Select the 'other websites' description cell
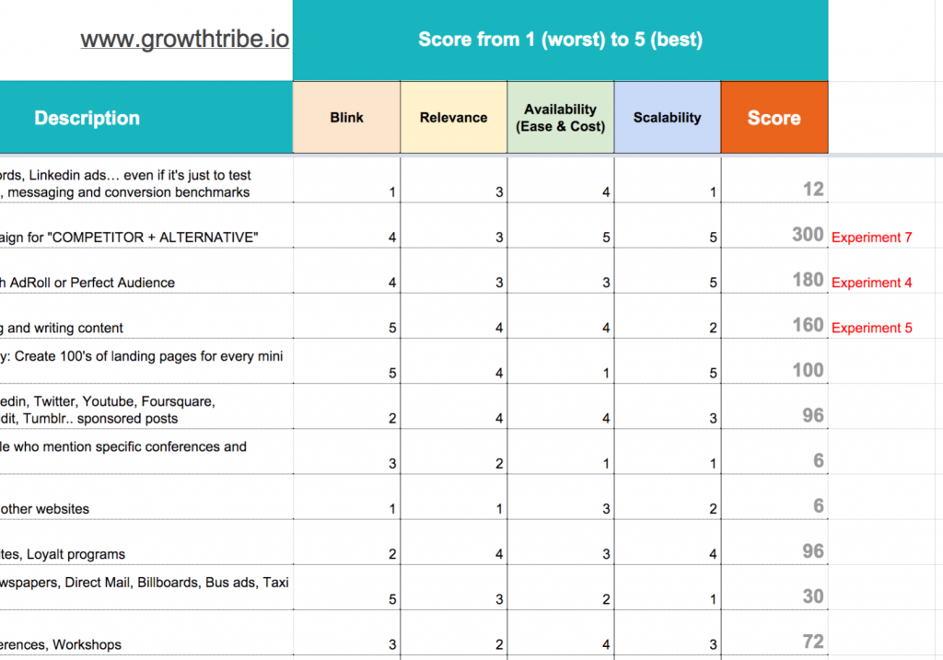943x660 pixels. click(146, 497)
